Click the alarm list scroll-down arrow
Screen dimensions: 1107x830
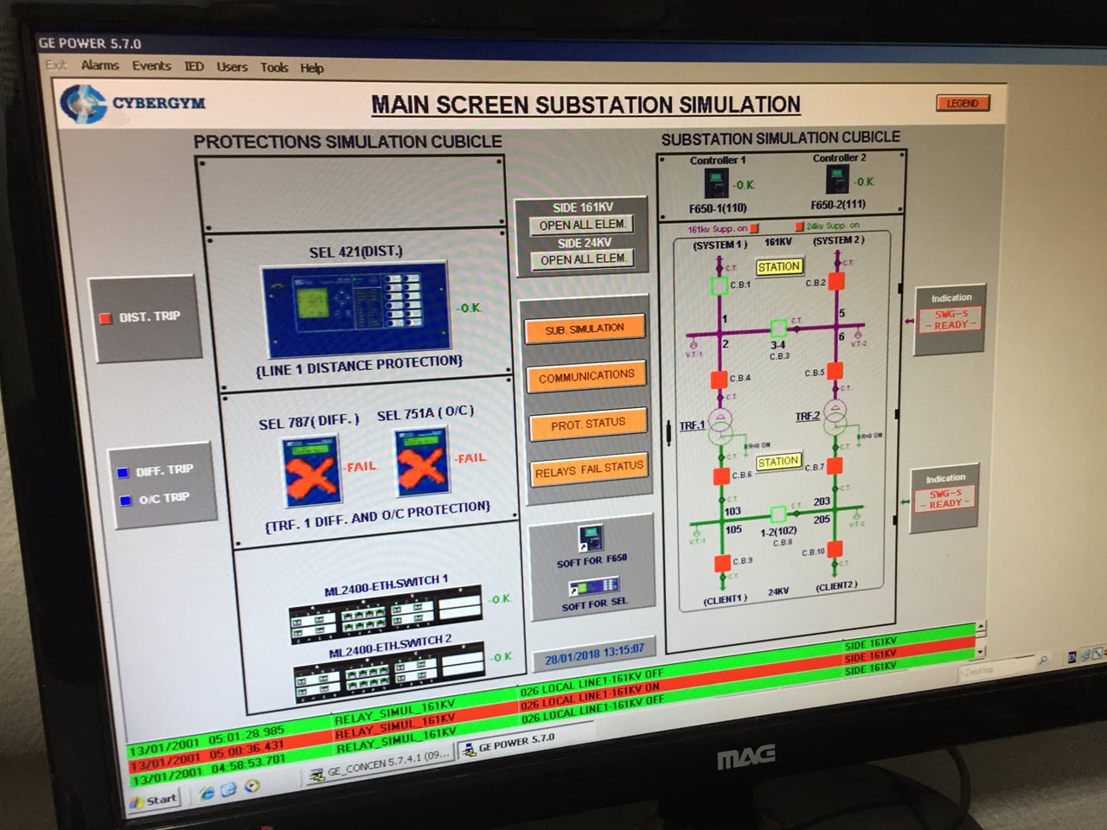[x=981, y=651]
